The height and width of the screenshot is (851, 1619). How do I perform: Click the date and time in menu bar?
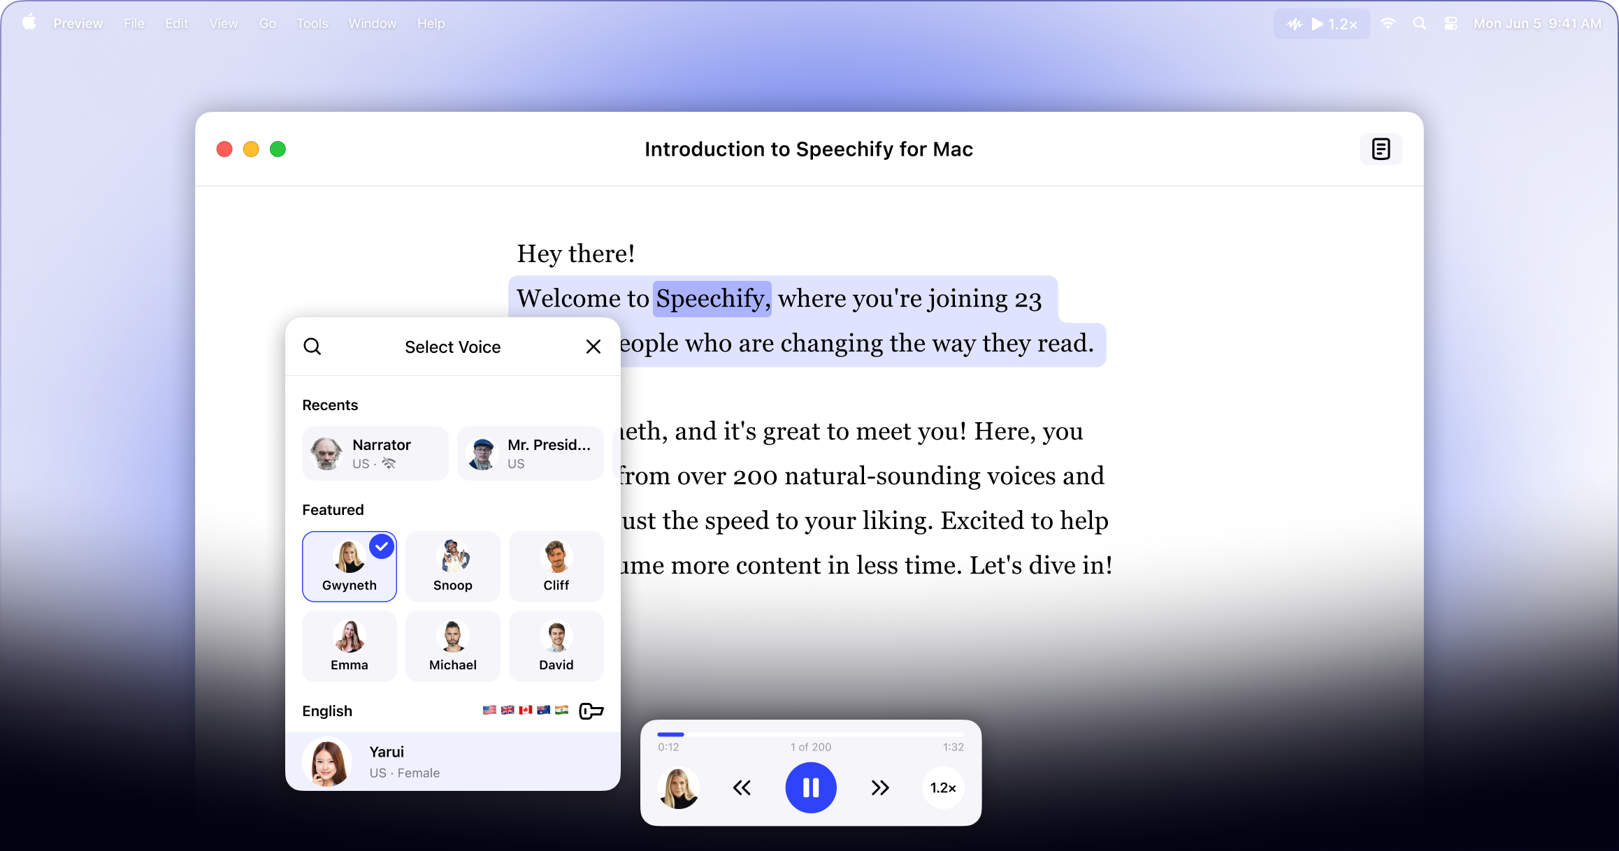coord(1538,24)
